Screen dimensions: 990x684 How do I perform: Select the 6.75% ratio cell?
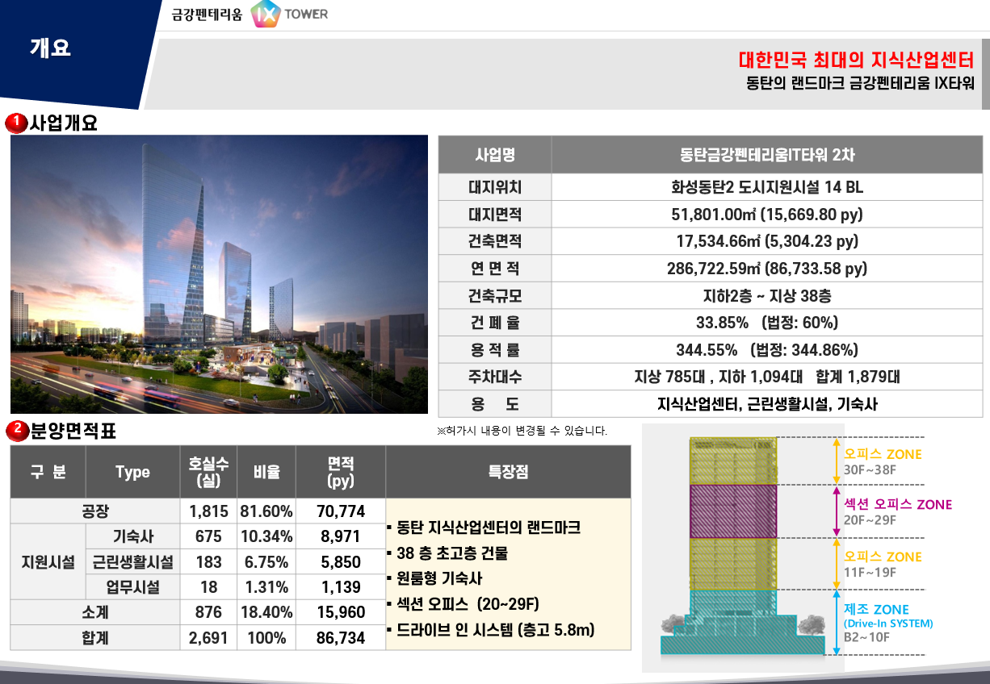pyautogui.click(x=266, y=561)
